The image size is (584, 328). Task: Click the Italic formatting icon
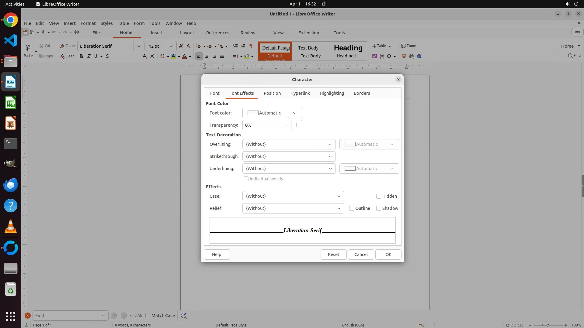coord(89,56)
